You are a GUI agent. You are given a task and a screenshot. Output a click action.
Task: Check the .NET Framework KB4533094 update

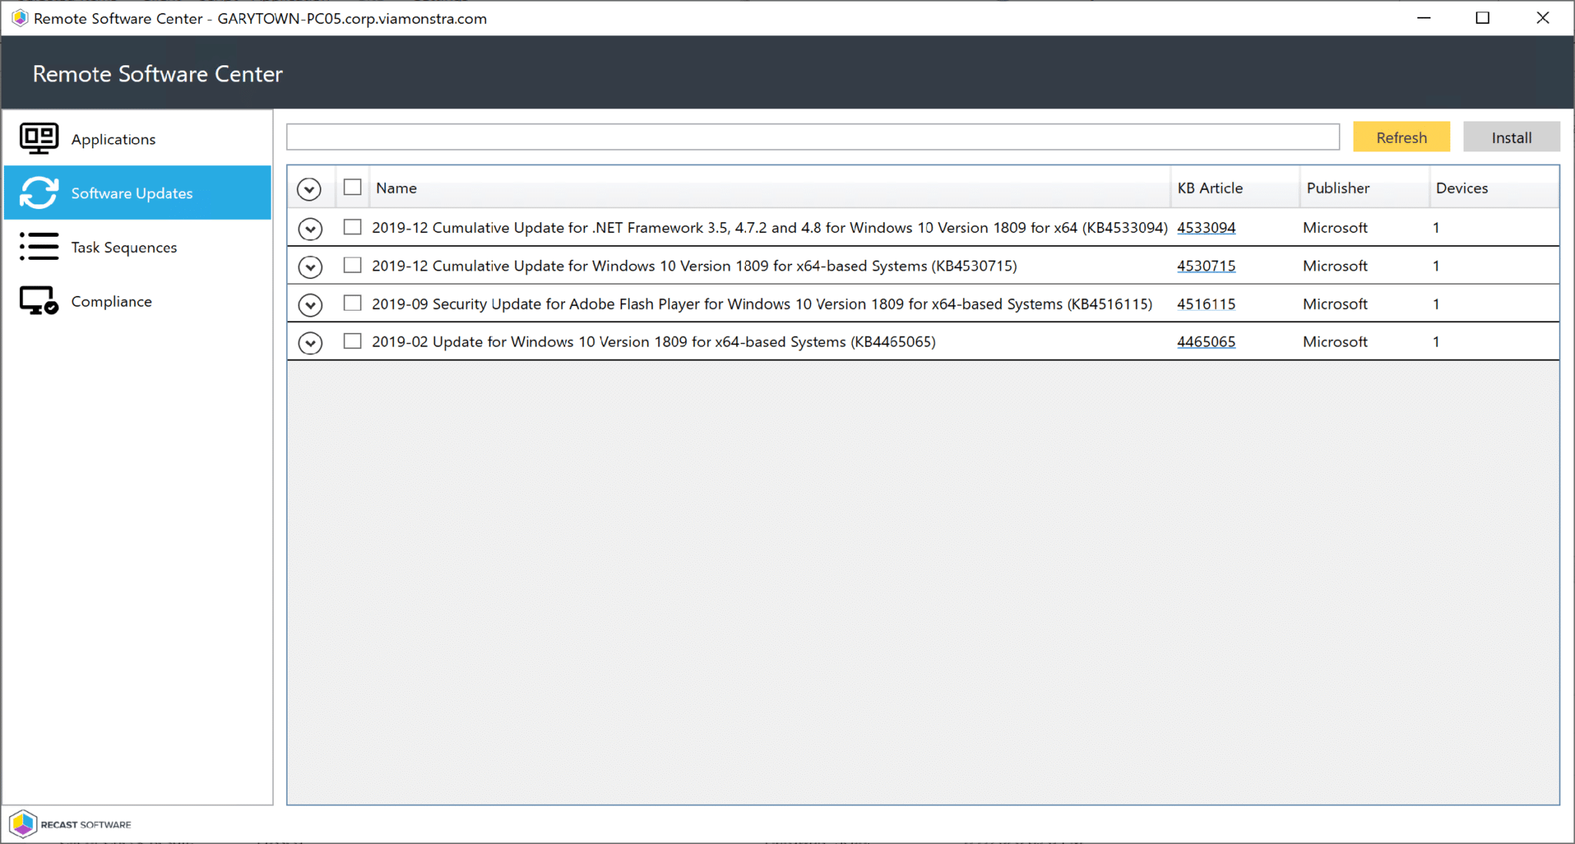352,227
